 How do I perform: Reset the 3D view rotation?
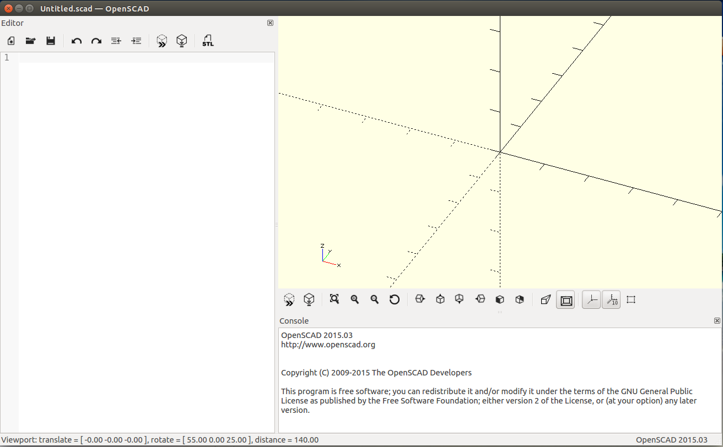pyautogui.click(x=395, y=299)
